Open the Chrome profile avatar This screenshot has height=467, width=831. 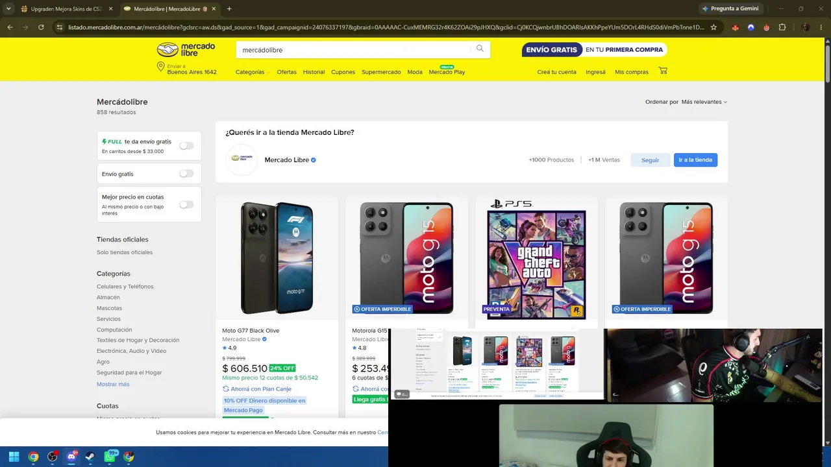tap(806, 27)
